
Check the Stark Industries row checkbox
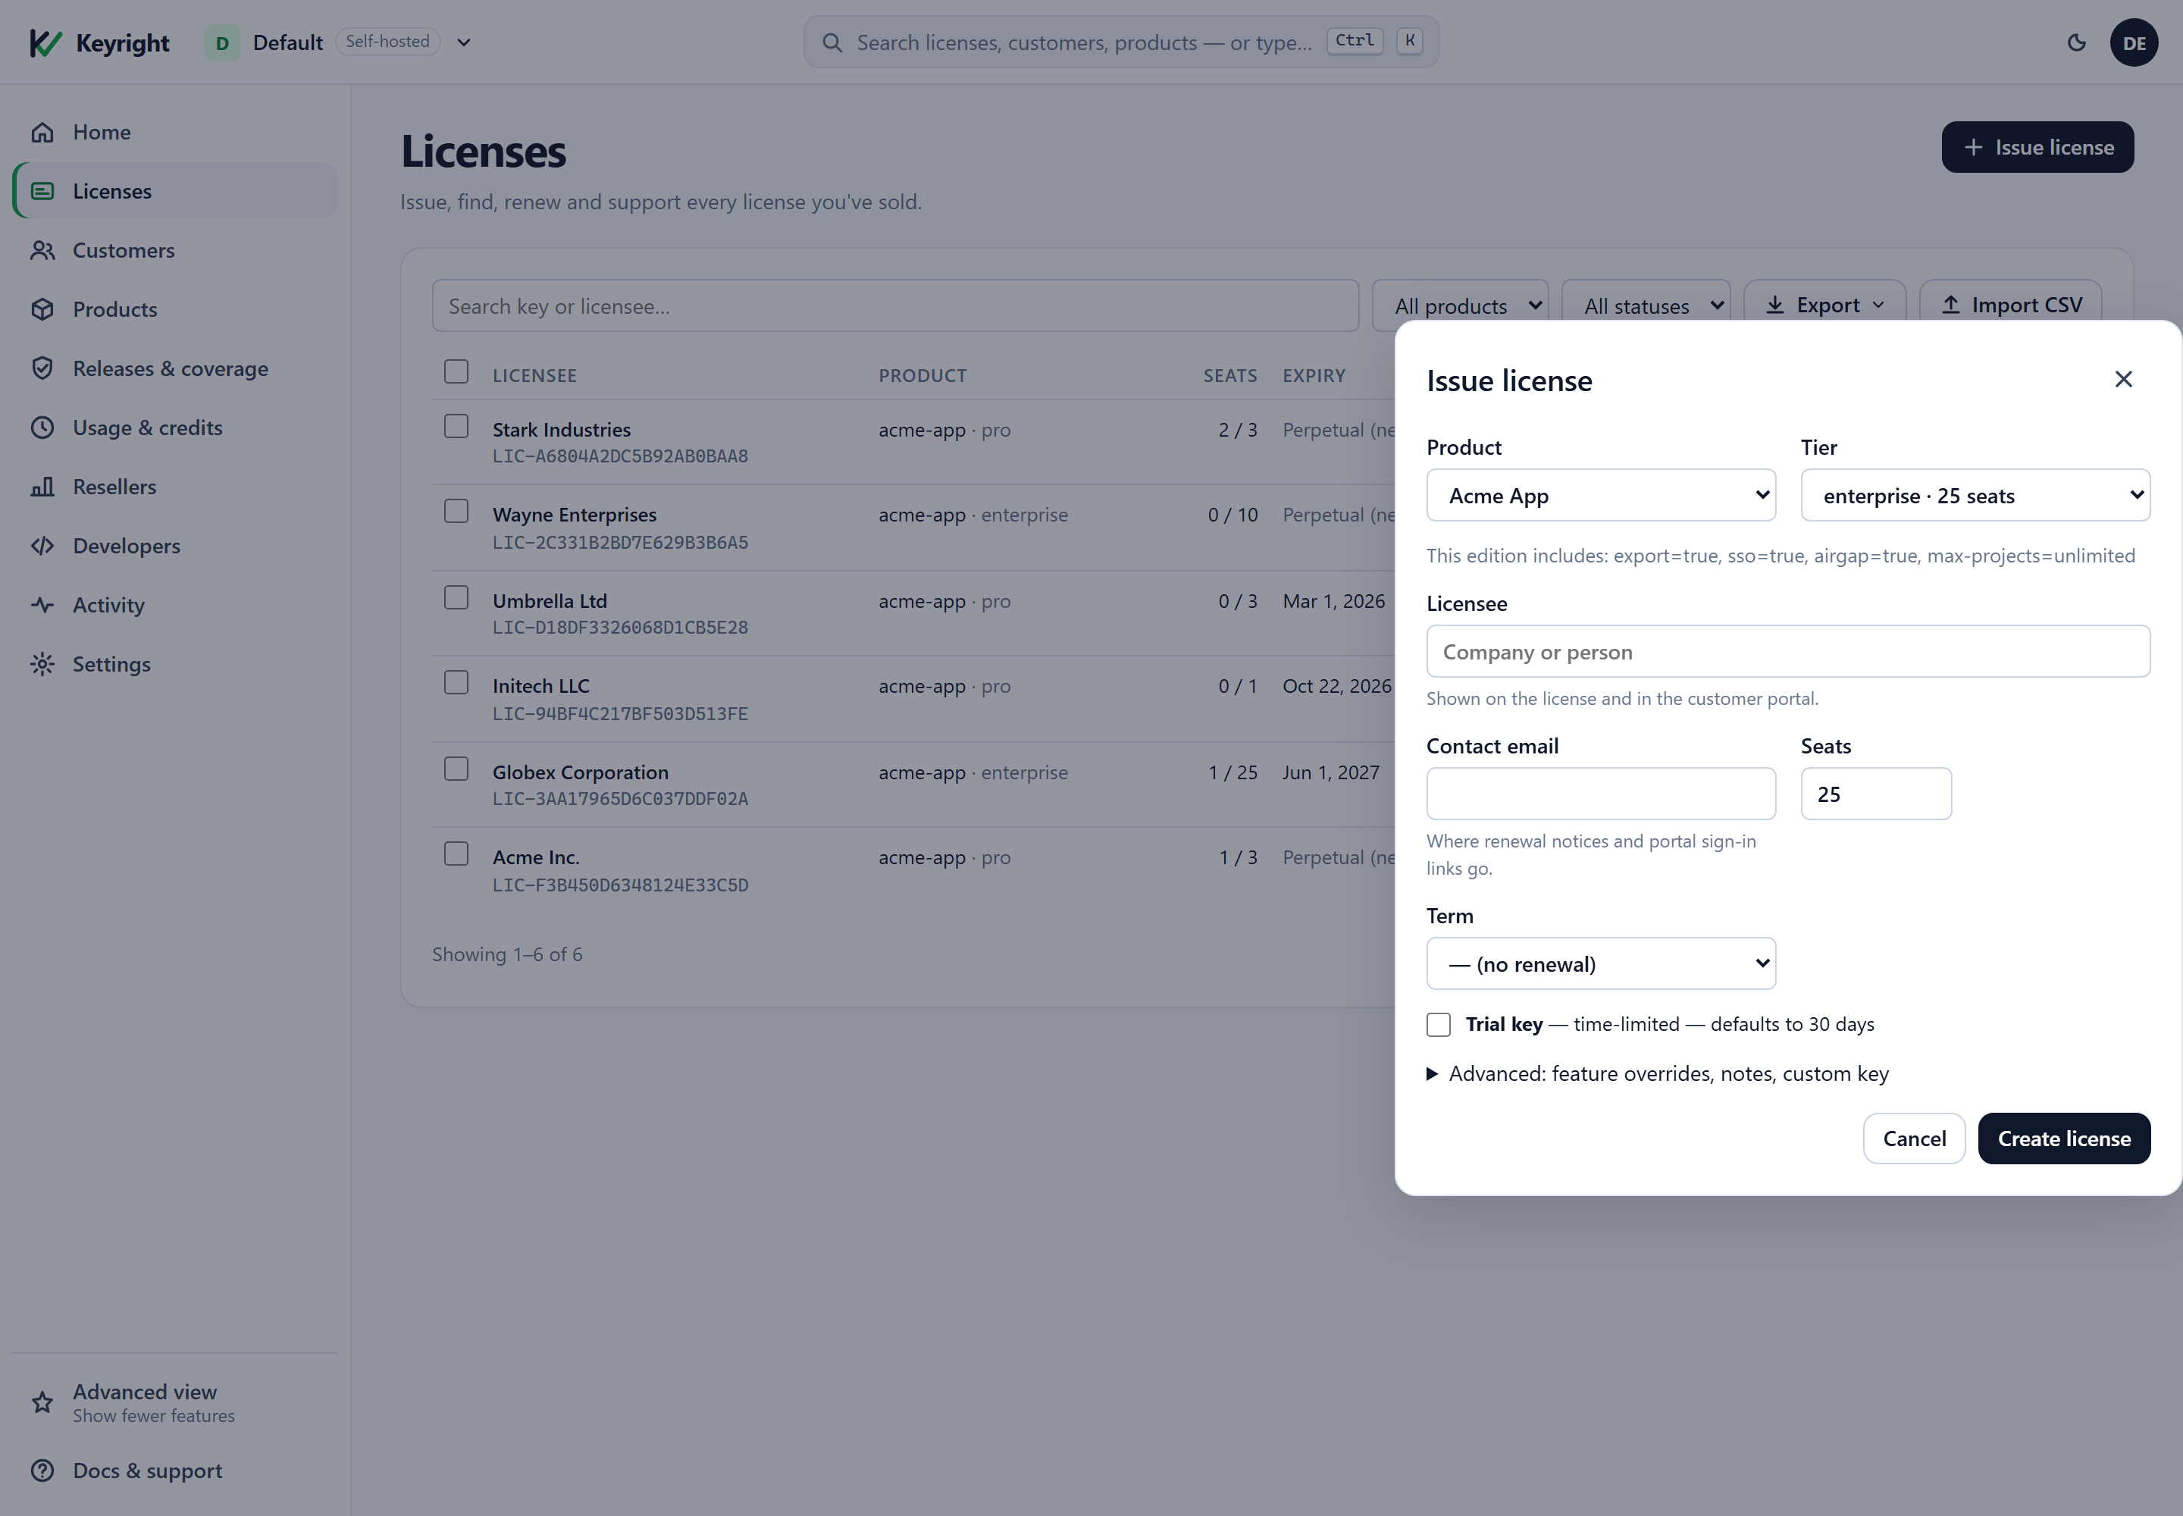click(456, 425)
